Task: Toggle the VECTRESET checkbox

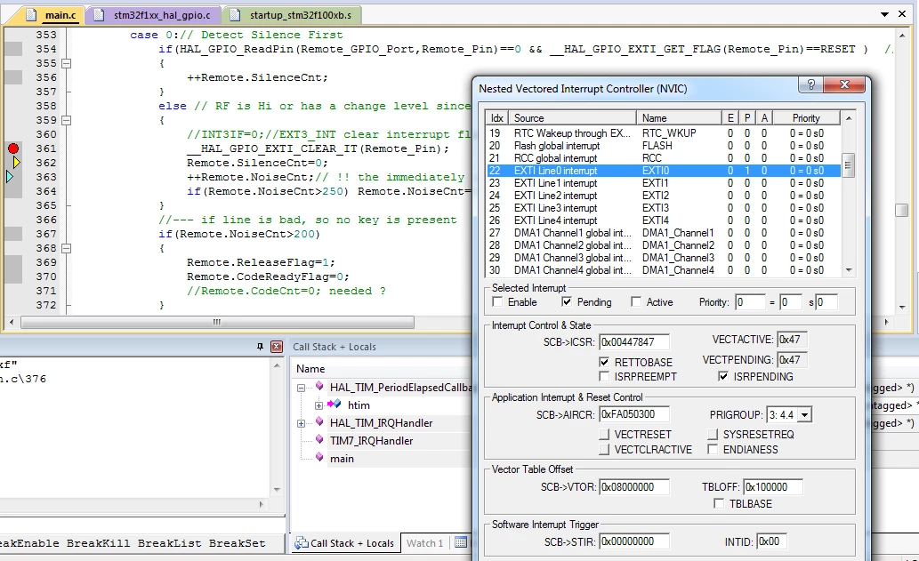Action: [604, 434]
